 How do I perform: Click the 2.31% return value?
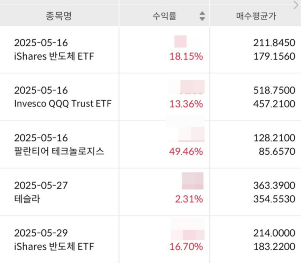point(189,199)
